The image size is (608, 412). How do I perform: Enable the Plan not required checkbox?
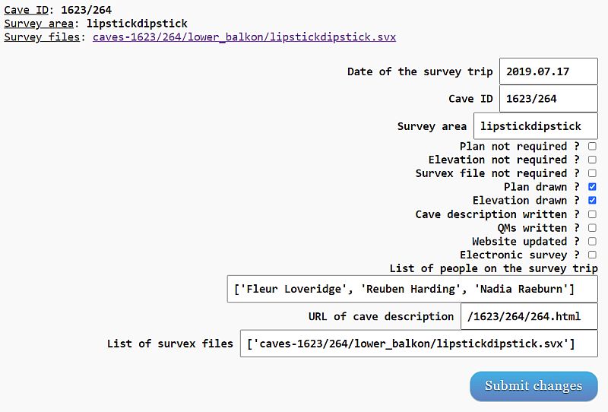(x=592, y=146)
